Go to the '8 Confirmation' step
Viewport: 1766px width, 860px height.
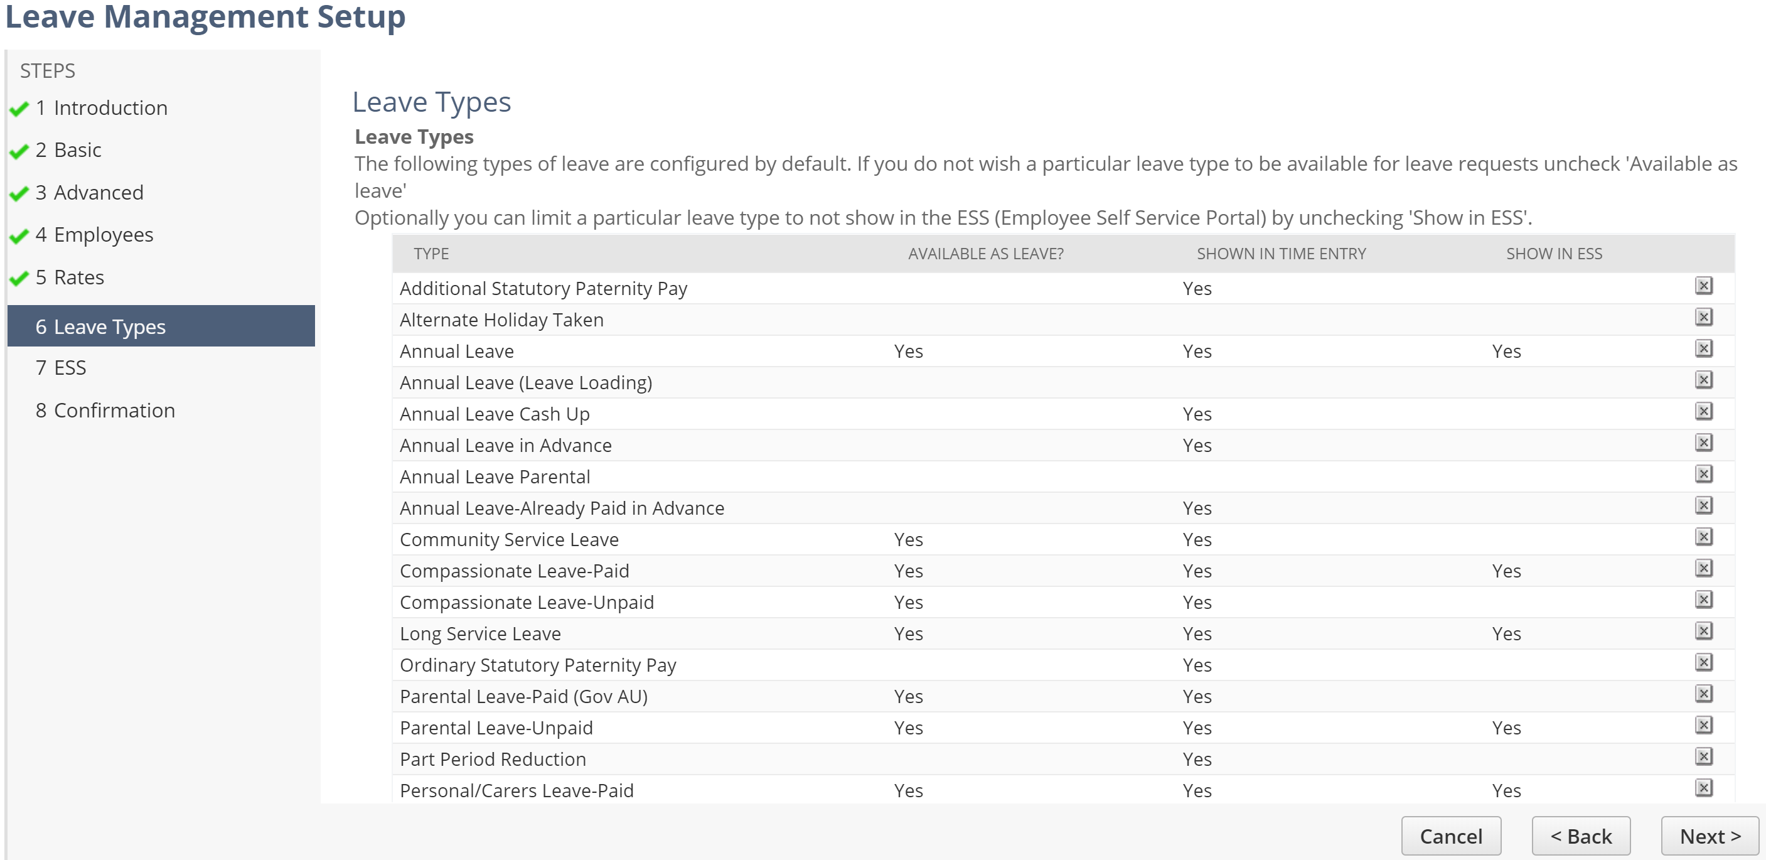[x=105, y=409]
